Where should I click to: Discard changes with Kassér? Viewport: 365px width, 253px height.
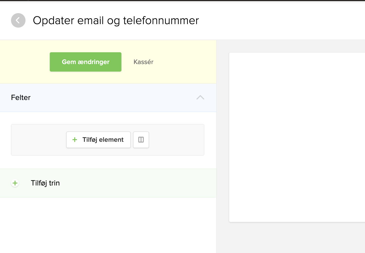click(143, 62)
